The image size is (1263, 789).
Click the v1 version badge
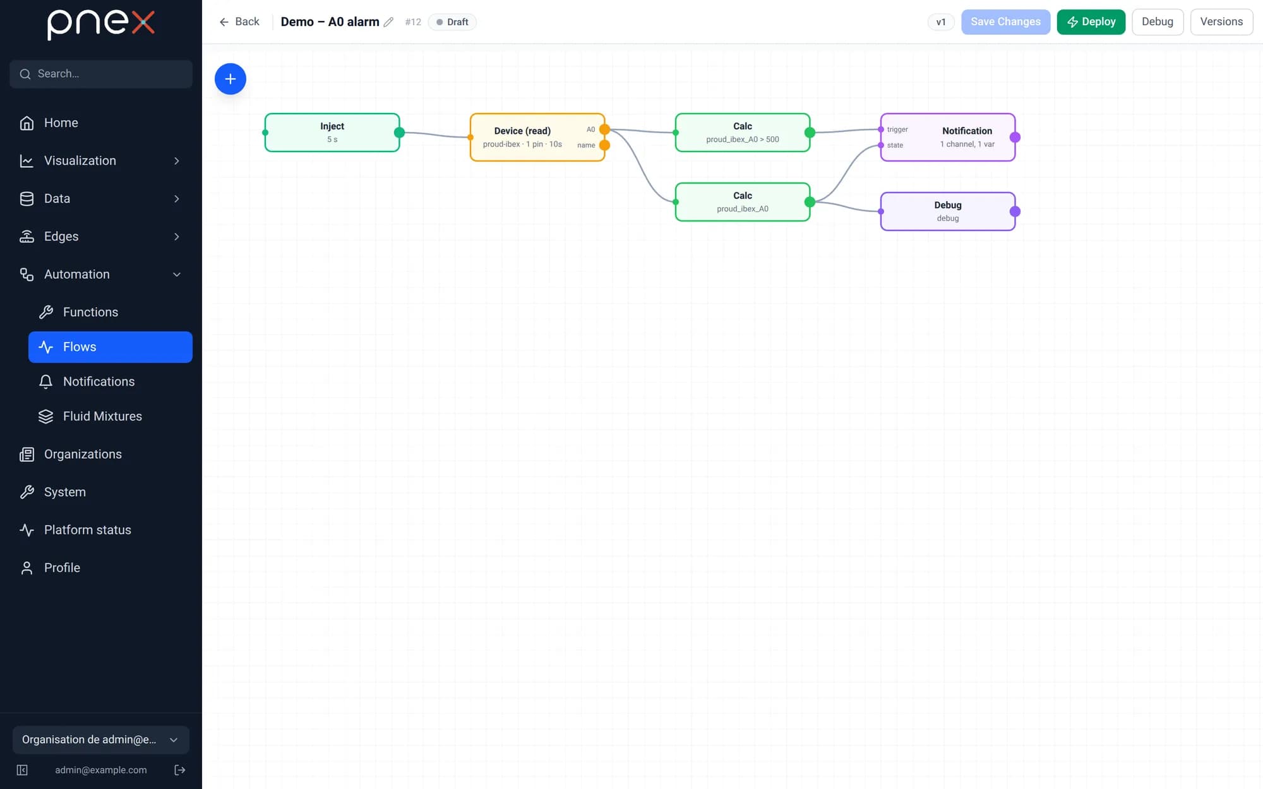(x=940, y=22)
